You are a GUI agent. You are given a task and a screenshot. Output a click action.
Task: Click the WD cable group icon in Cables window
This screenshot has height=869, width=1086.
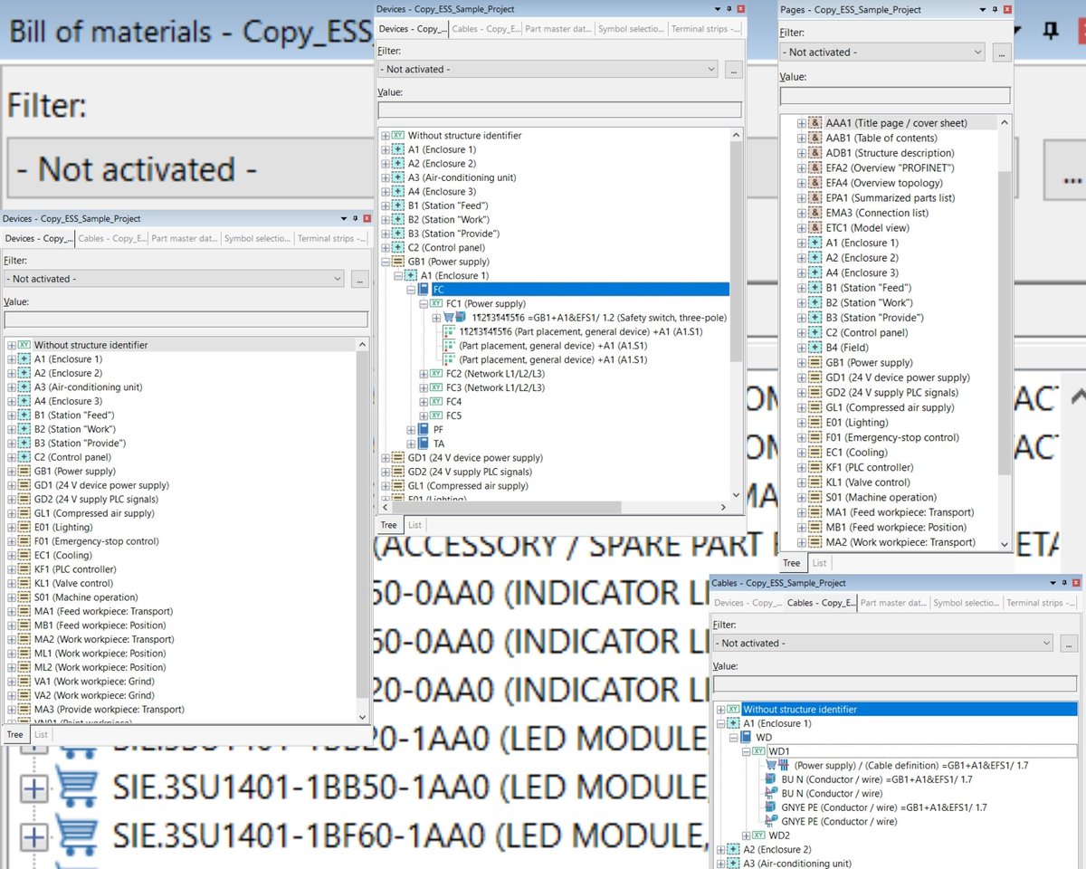[747, 738]
